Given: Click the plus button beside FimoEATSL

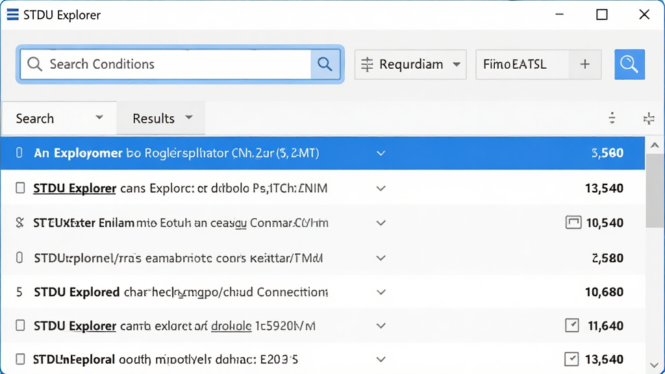Looking at the screenshot, I should [x=585, y=64].
